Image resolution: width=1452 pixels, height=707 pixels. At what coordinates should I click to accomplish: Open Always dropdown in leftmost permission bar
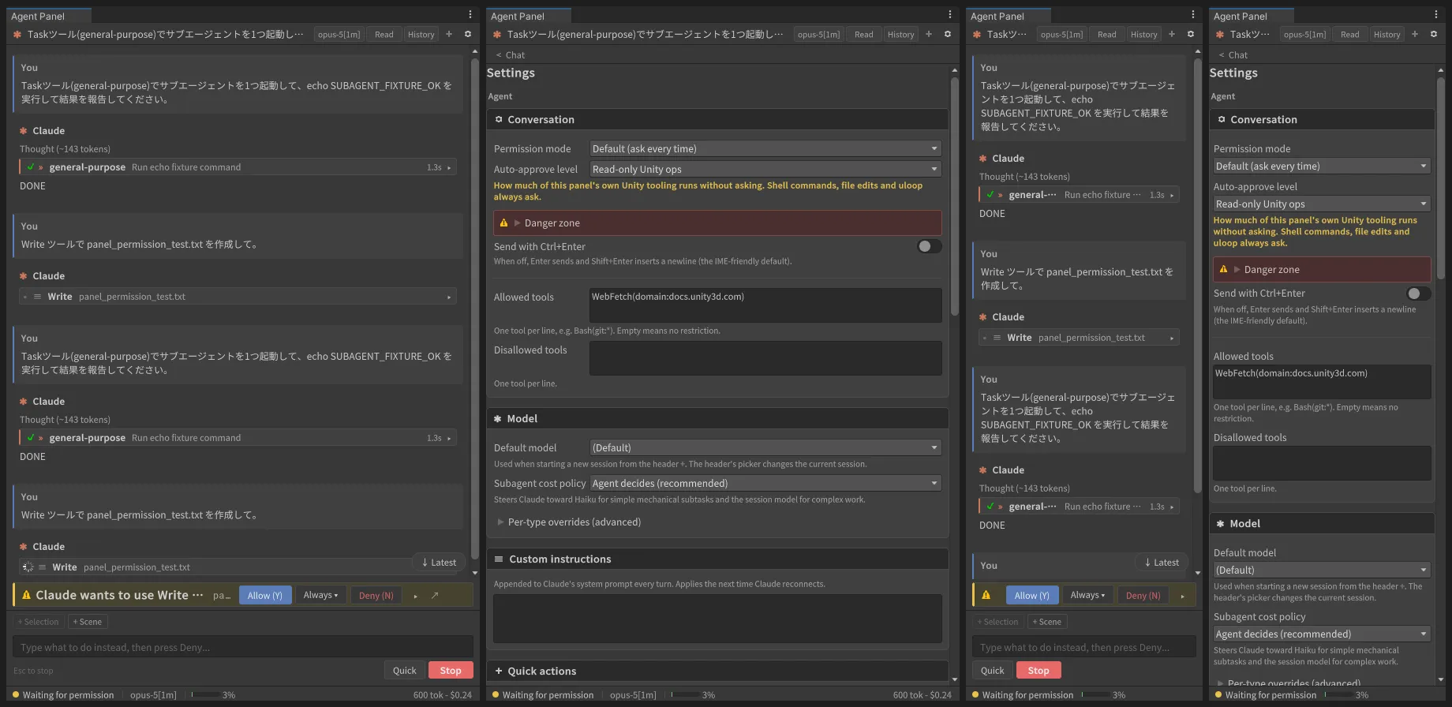tap(321, 595)
